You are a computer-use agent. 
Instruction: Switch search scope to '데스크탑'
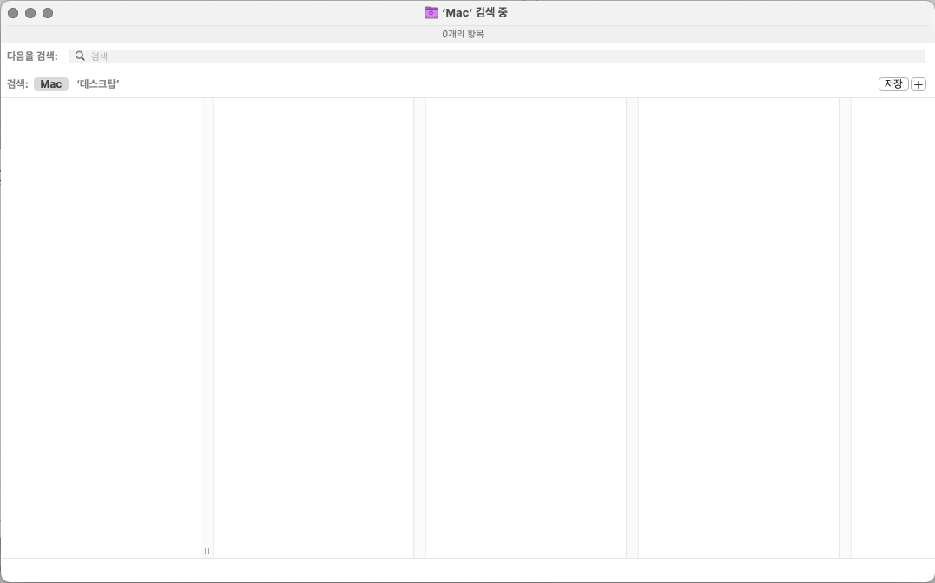(x=97, y=84)
